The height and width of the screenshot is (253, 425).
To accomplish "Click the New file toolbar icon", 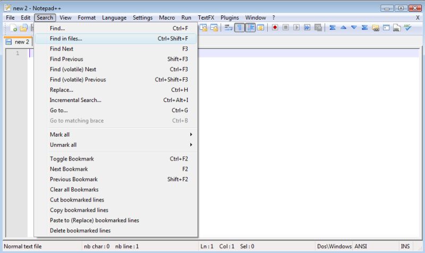I will pyautogui.click(x=13, y=28).
